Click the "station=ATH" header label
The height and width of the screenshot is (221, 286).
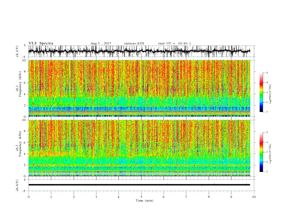click(x=134, y=43)
